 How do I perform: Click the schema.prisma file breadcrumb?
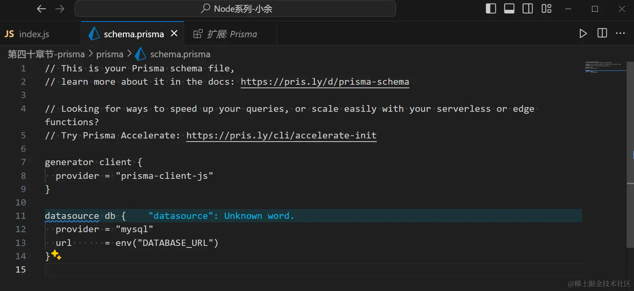click(x=180, y=54)
